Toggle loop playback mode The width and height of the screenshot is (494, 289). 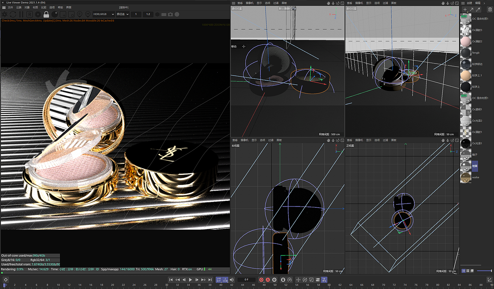219,279
